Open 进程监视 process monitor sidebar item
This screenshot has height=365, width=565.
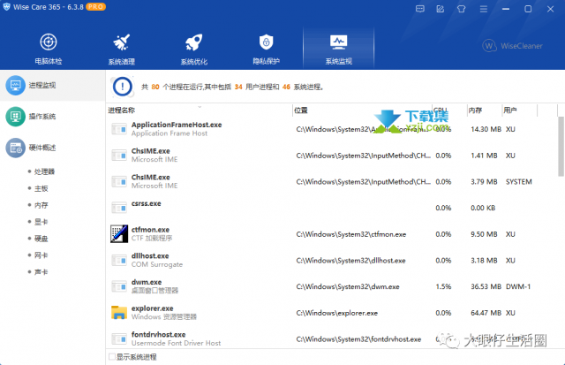pos(53,86)
